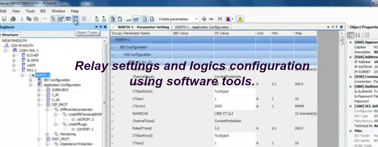Select the U_AI tree item

pos(55,100)
